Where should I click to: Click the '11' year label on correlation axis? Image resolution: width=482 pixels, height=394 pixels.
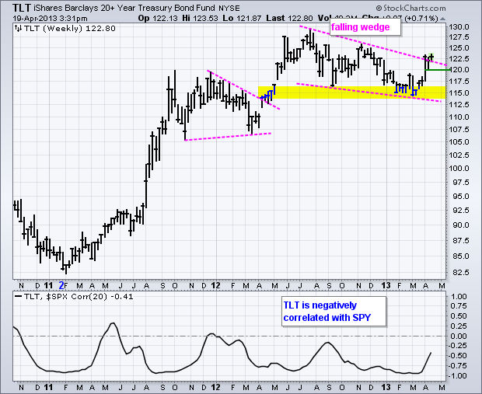point(48,387)
